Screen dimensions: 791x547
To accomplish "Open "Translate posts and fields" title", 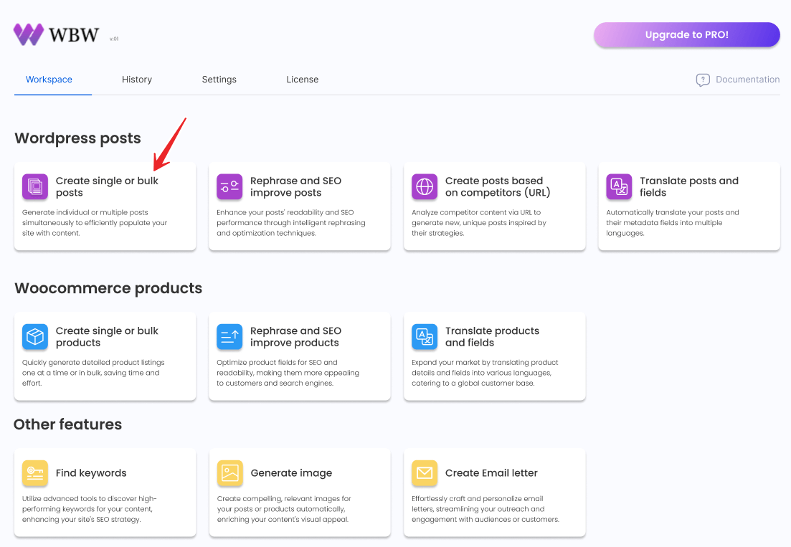I will (689, 186).
